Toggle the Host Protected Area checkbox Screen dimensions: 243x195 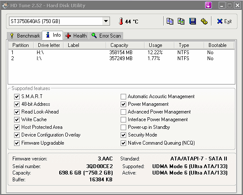click(x=17, y=127)
